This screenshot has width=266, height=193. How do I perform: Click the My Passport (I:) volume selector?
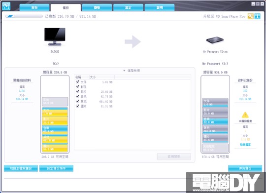[x=215, y=64]
